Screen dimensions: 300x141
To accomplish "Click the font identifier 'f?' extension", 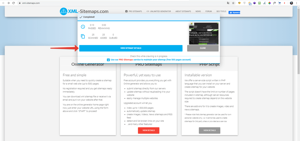I will pos(274,3).
